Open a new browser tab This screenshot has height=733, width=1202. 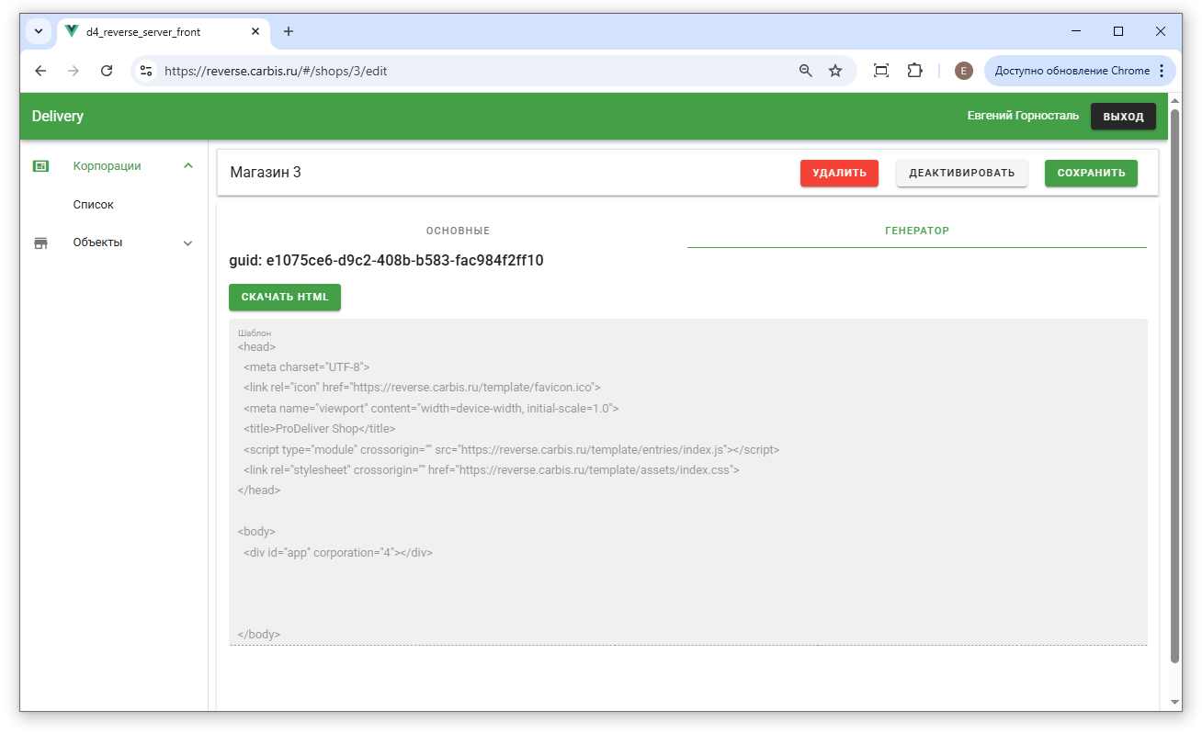click(289, 31)
